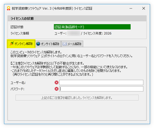
Task: Click the パスワード: label
Action: click(x=17, y=89)
